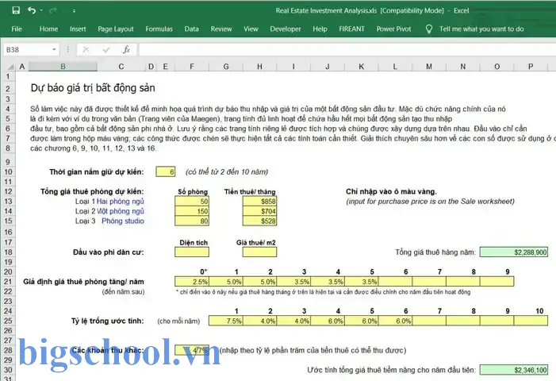The width and height of the screenshot is (556, 381).
Task: Open the Undo history dropdown arrow
Action: [41, 10]
